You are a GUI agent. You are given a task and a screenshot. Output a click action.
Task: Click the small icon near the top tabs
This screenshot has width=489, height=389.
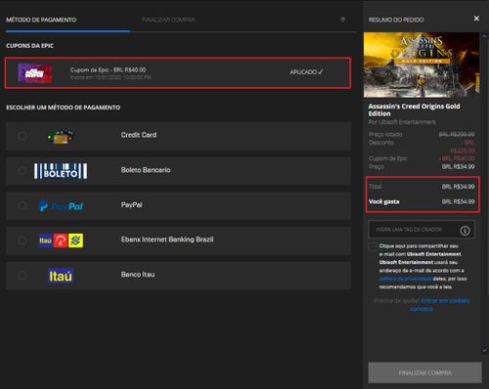tap(342, 20)
